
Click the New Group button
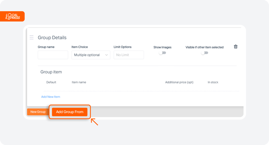pos(38,112)
